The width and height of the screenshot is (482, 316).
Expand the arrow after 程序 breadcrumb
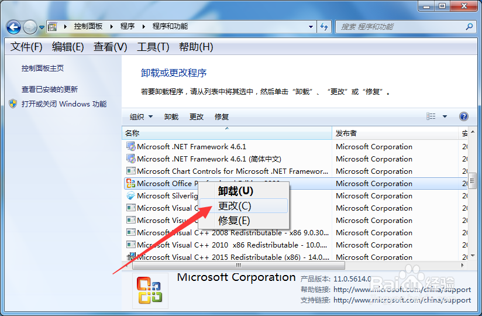(143, 27)
